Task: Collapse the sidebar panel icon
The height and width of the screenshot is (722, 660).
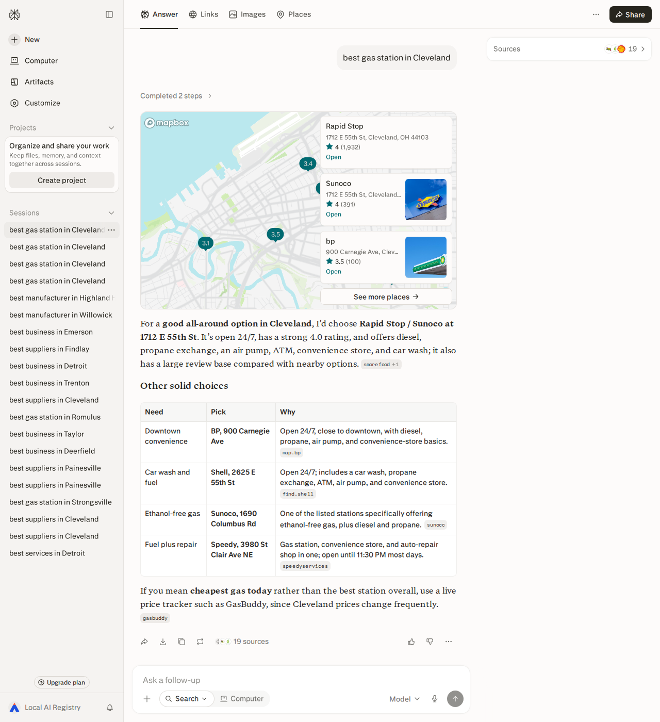Action: [x=109, y=14]
